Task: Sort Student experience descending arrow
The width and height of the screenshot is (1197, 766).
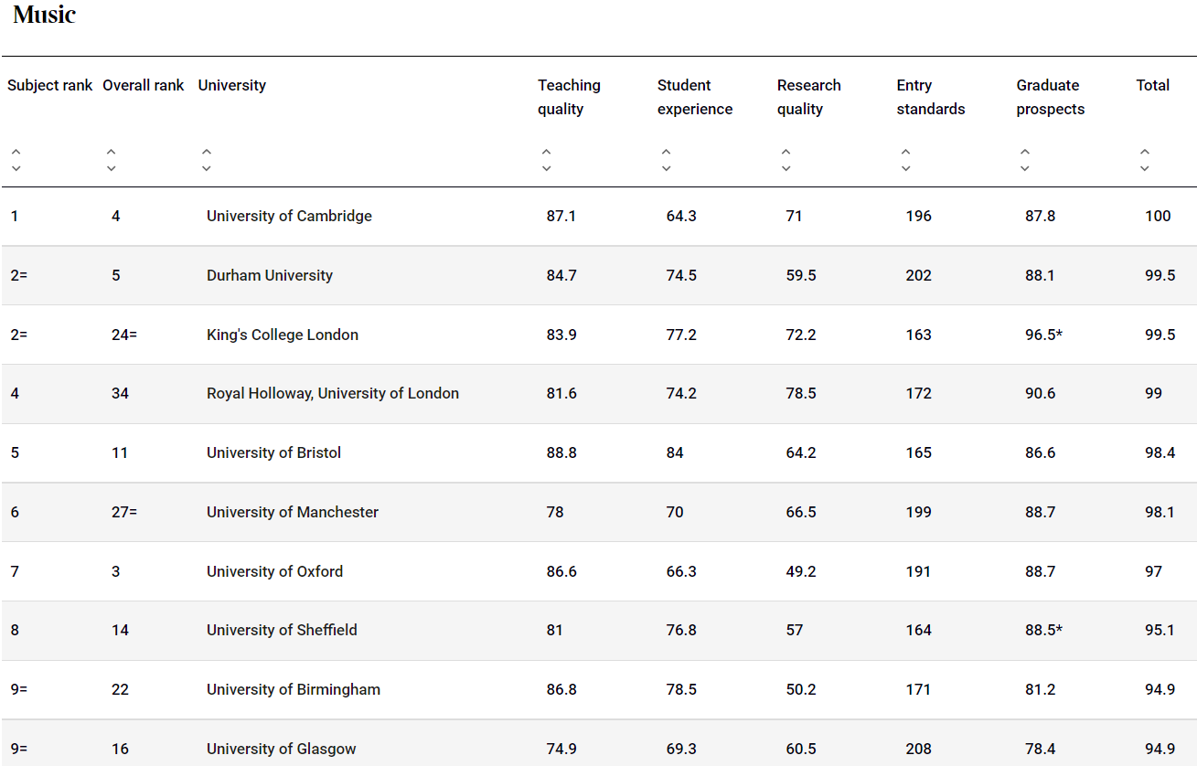Action: 666,168
